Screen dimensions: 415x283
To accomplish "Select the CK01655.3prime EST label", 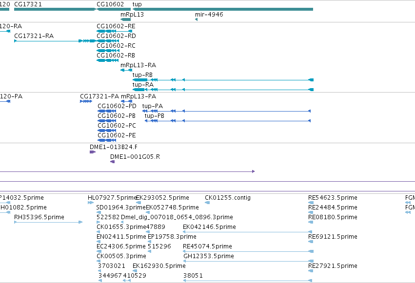I will pyautogui.click(x=121, y=227).
